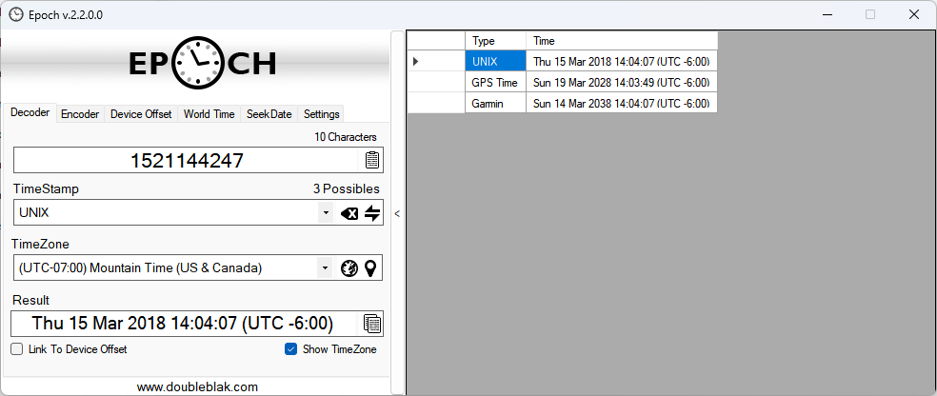Image resolution: width=937 pixels, height=396 pixels.
Task: Click the paste clipboard icon beside the input value
Action: (372, 160)
